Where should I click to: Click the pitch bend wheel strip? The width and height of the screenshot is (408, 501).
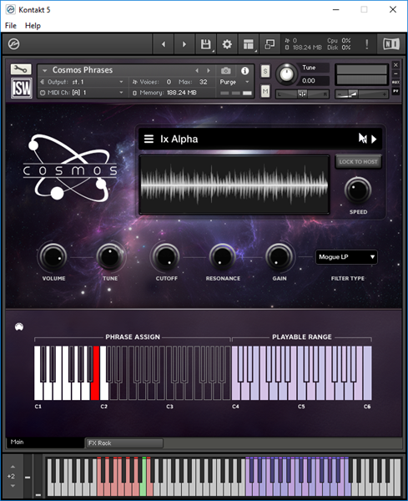pos(28,476)
